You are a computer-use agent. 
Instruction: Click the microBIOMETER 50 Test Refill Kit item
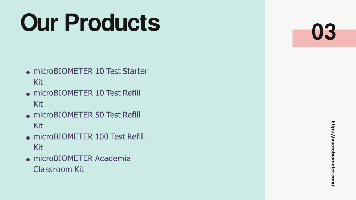pos(87,120)
